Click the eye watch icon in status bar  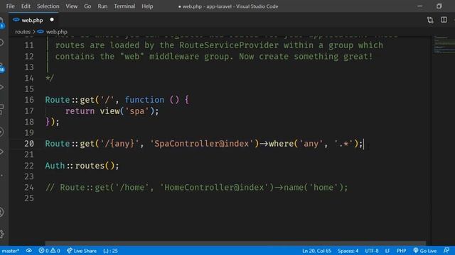[x=29, y=251]
